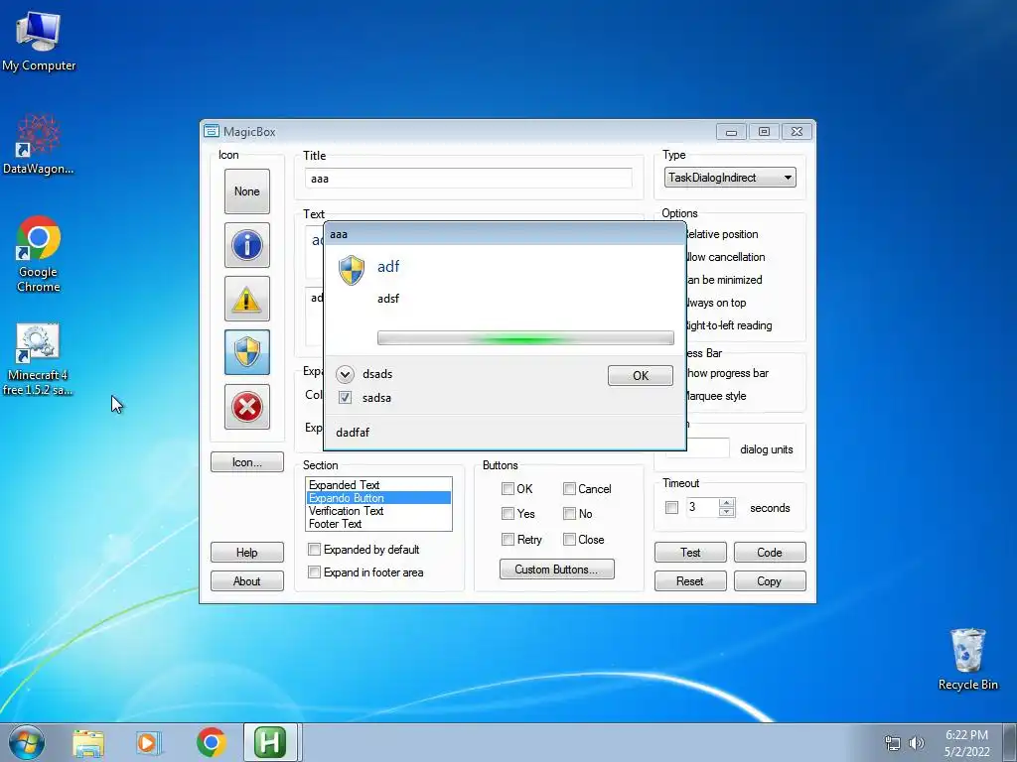The image size is (1017, 762).
Task: Open Minecraft 4 free desktop shortcut
Action: (x=39, y=359)
